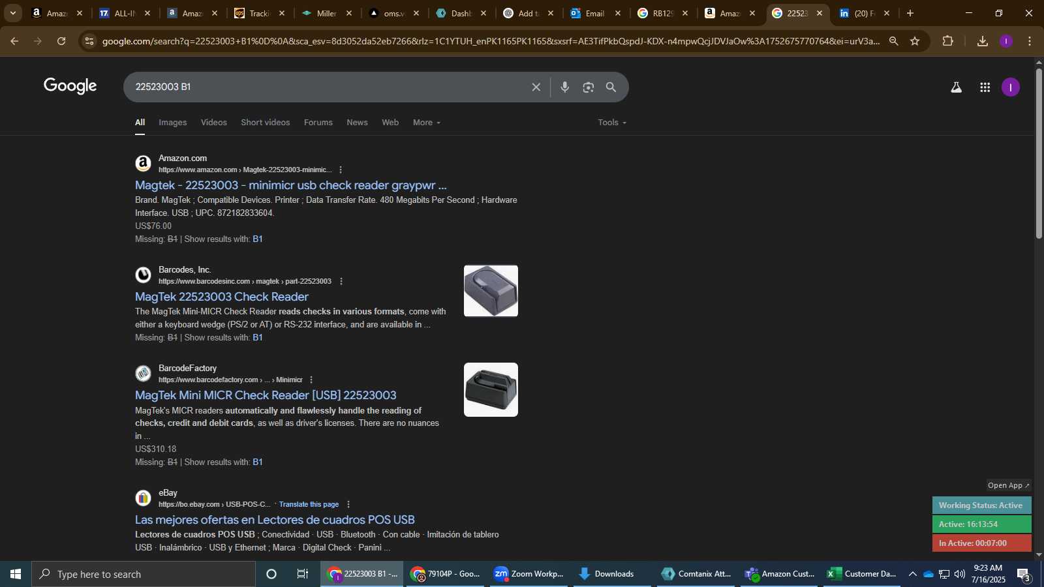This screenshot has height=587, width=1044.
Task: Open Google Lens image search icon
Action: (589, 87)
